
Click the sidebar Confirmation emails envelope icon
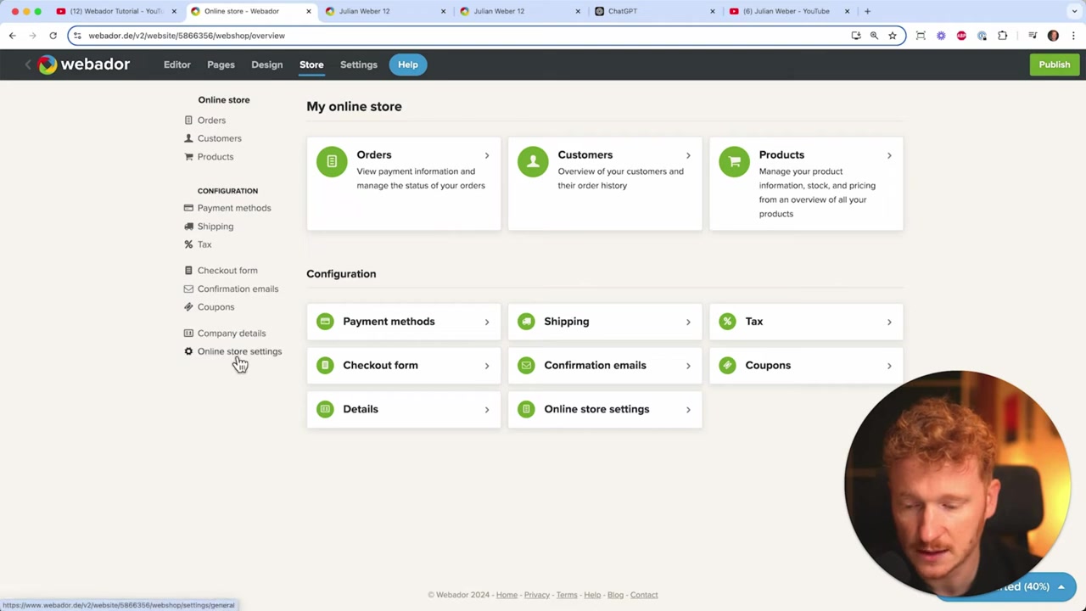[188, 289]
